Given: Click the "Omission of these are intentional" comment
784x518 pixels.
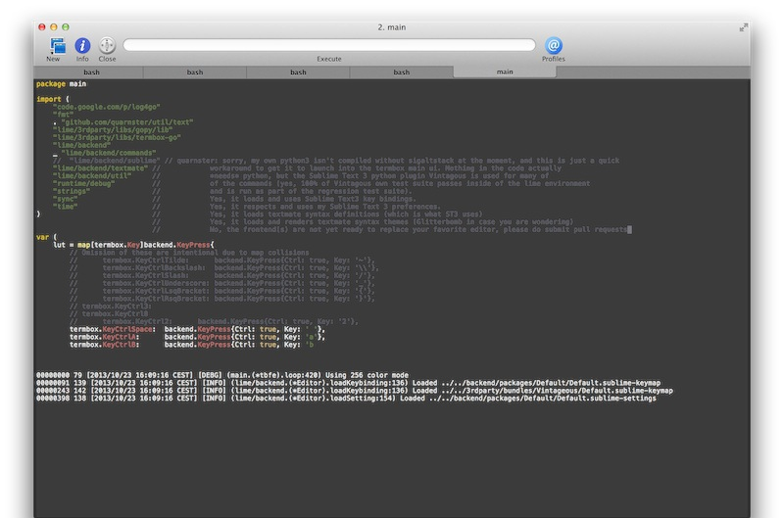Looking at the screenshot, I should 189,253.
